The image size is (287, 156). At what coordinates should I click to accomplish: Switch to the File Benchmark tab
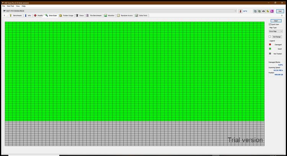pos(94,16)
